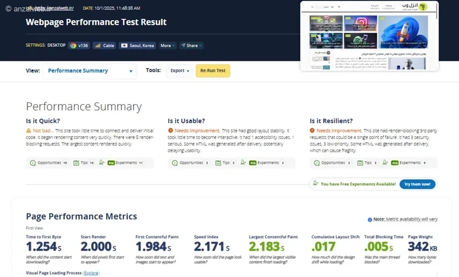This screenshot has width=459, height=277.
Task: Click the website screenshot thumbnail
Action: pyautogui.click(x=369, y=36)
